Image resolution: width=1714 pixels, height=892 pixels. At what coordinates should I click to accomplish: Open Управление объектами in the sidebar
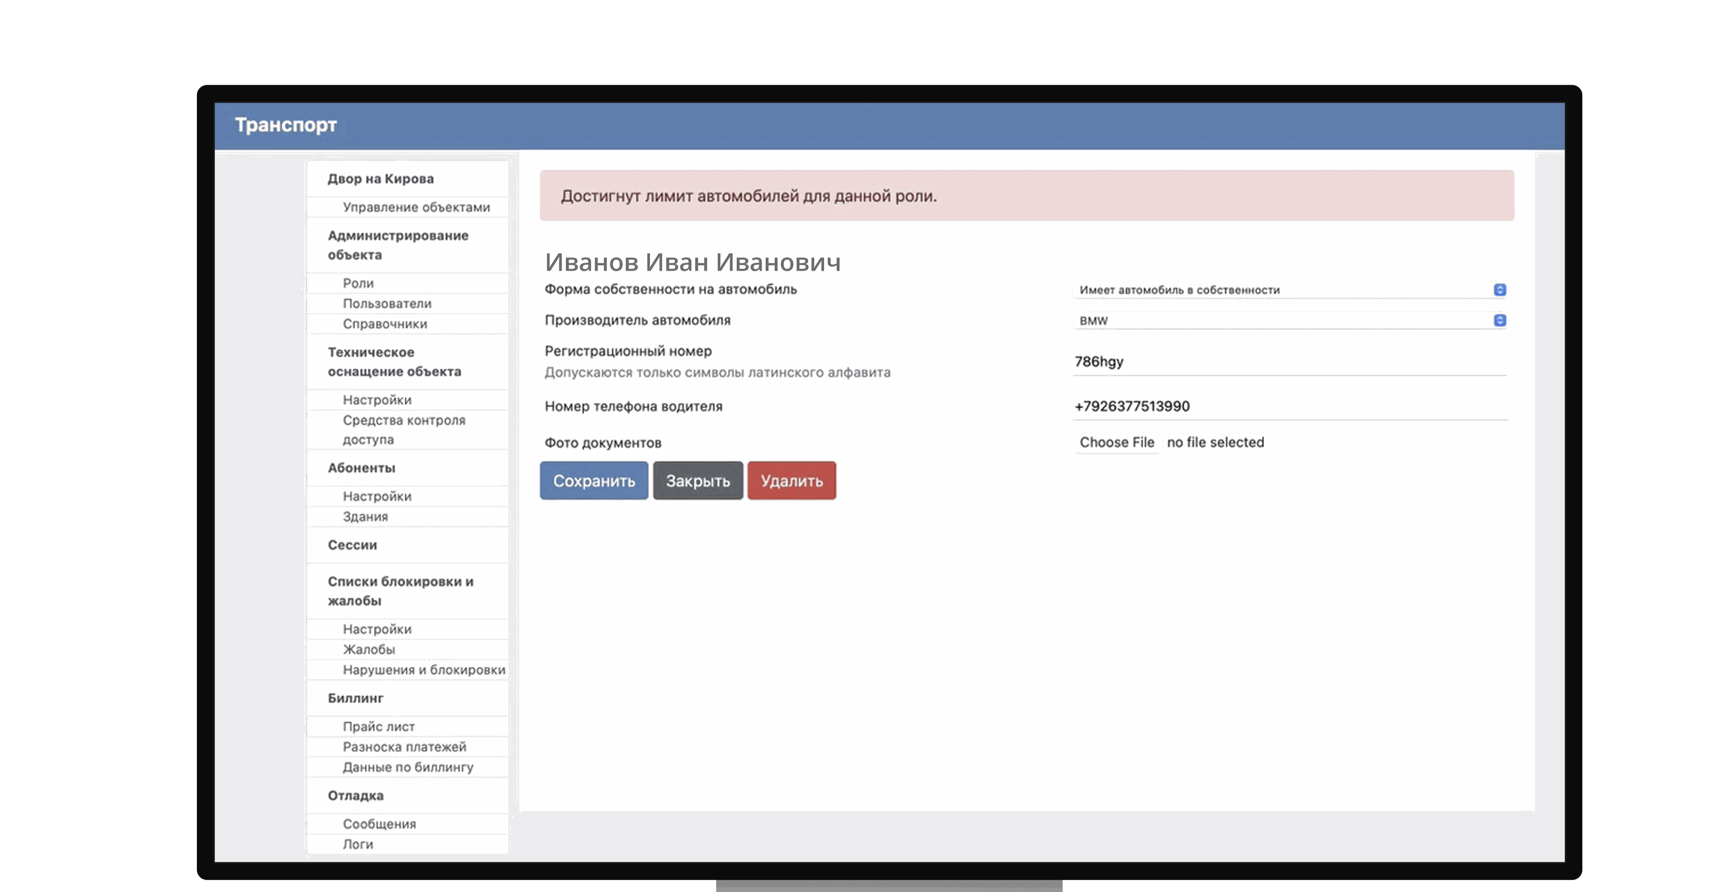(417, 207)
